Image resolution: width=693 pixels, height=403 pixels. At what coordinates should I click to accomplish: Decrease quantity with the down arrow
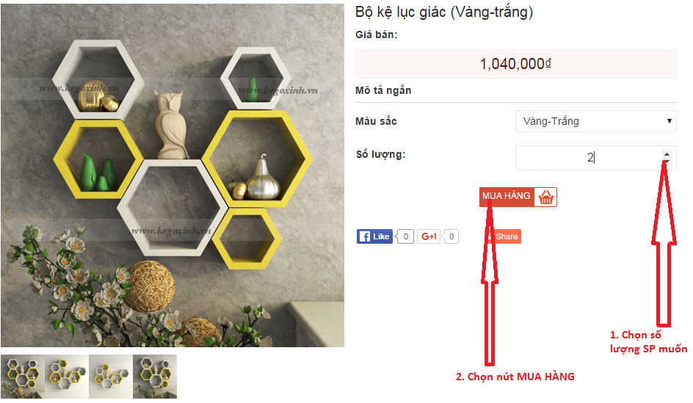tap(667, 162)
